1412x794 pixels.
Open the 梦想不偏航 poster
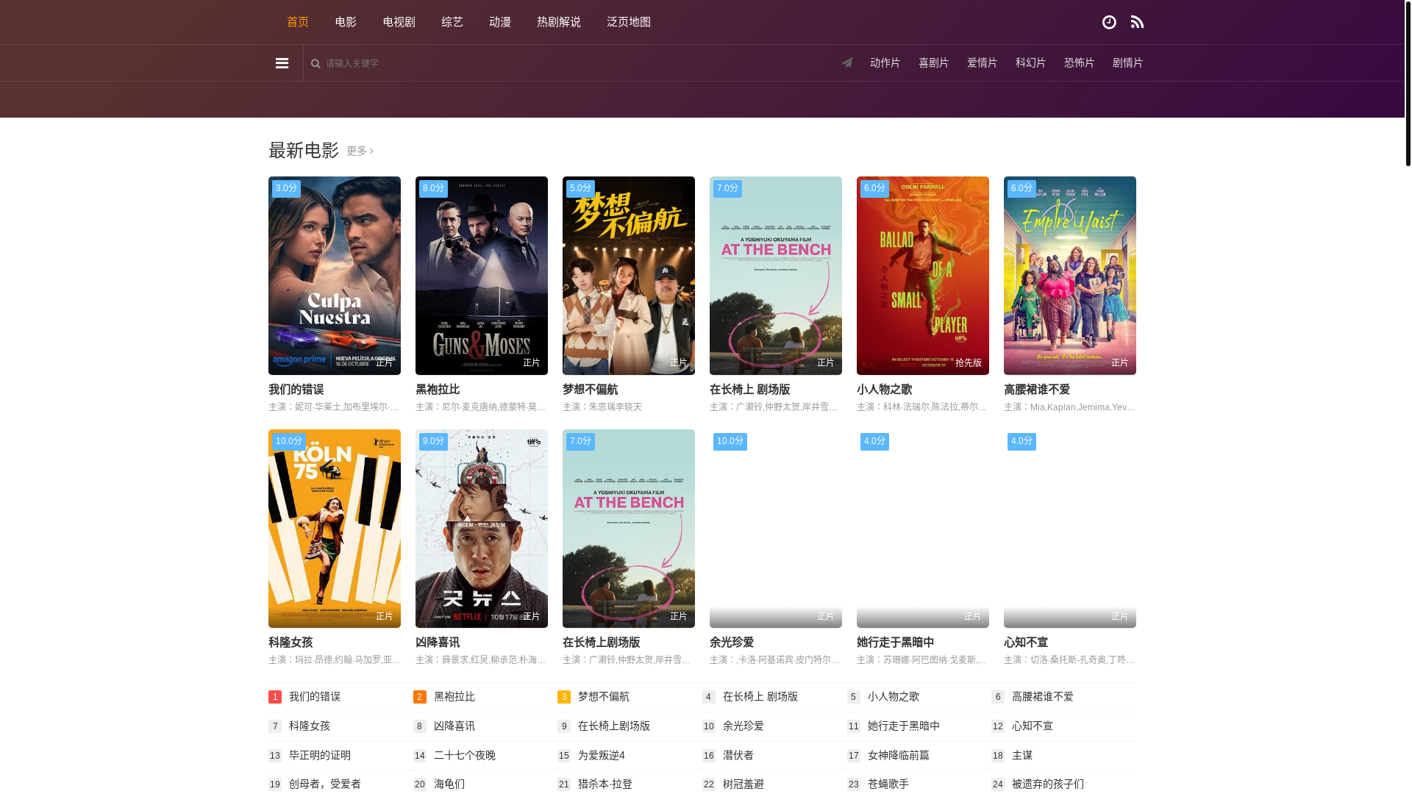(x=629, y=276)
